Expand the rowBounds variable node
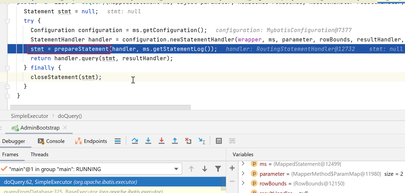The image size is (405, 193). point(243,183)
